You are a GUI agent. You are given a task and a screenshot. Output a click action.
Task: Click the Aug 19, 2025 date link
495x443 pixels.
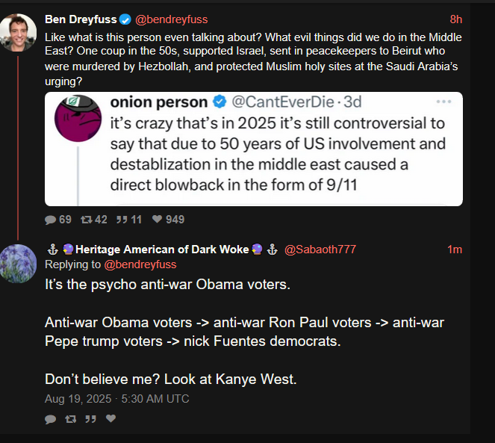tap(116, 399)
